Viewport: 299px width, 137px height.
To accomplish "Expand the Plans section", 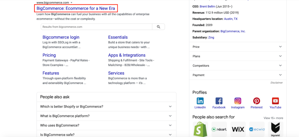I will tap(238, 56).
